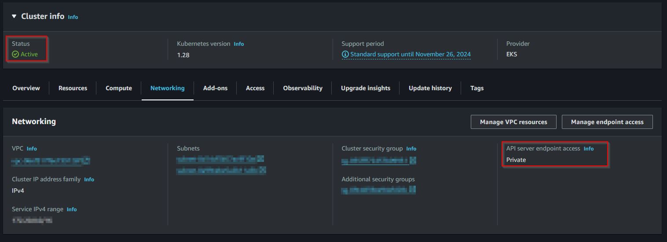View the Update history tab

(x=430, y=88)
